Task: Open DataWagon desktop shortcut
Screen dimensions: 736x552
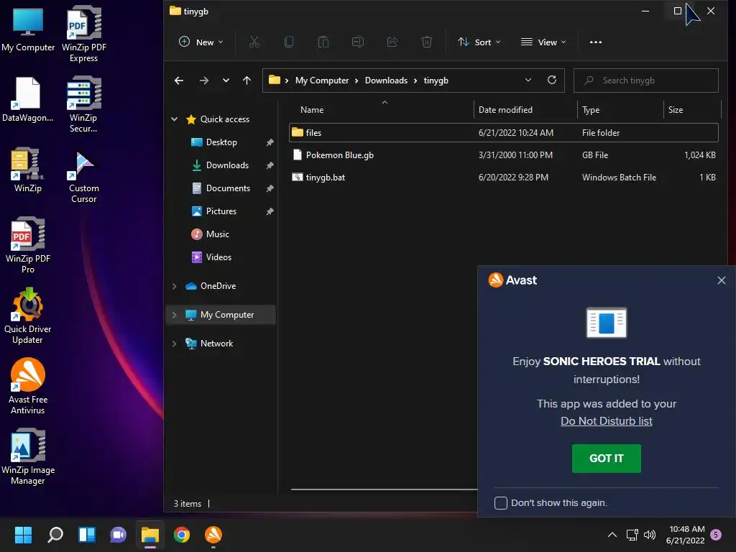Action: click(28, 99)
